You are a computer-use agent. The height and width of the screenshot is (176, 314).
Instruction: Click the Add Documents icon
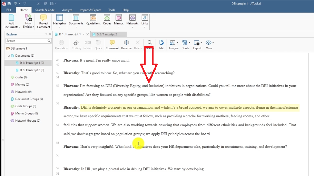[11, 18]
